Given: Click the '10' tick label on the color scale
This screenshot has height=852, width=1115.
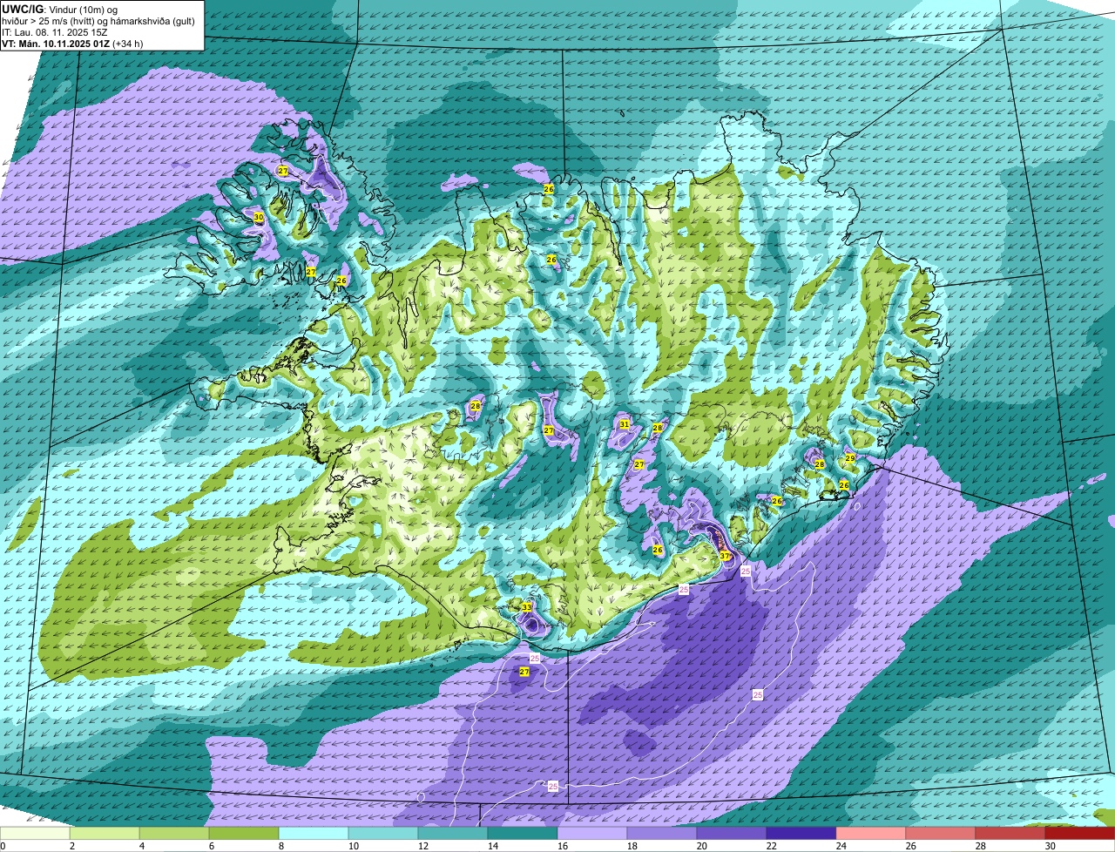Looking at the screenshot, I should point(353,846).
